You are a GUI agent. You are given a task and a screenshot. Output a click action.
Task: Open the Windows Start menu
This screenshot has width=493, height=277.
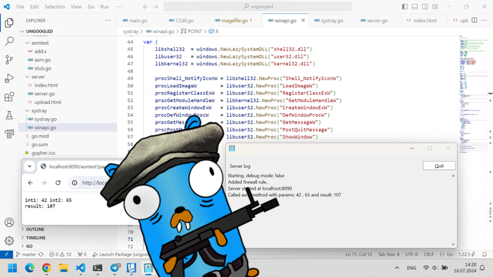pyautogui.click(x=12, y=268)
